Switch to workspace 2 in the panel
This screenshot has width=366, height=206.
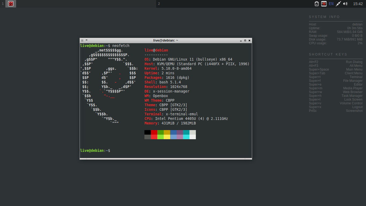click(159, 4)
